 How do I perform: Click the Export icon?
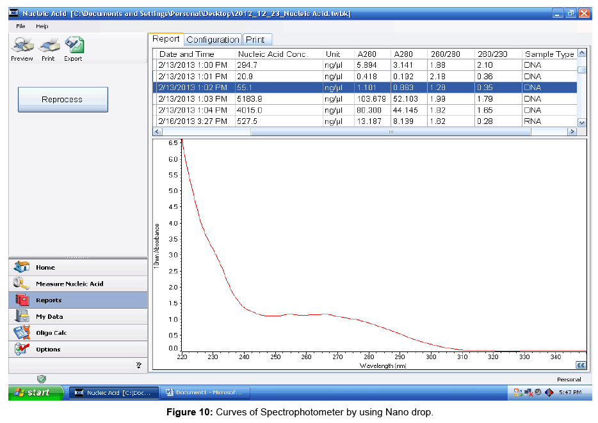tap(74, 46)
